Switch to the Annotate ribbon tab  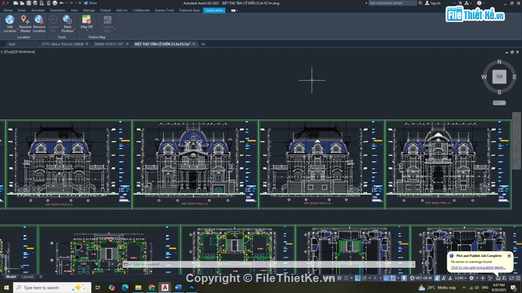(x=38, y=10)
